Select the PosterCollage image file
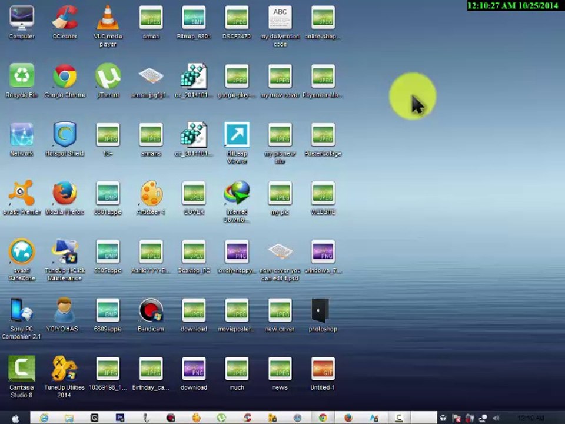This screenshot has width=565, height=424. [323, 140]
